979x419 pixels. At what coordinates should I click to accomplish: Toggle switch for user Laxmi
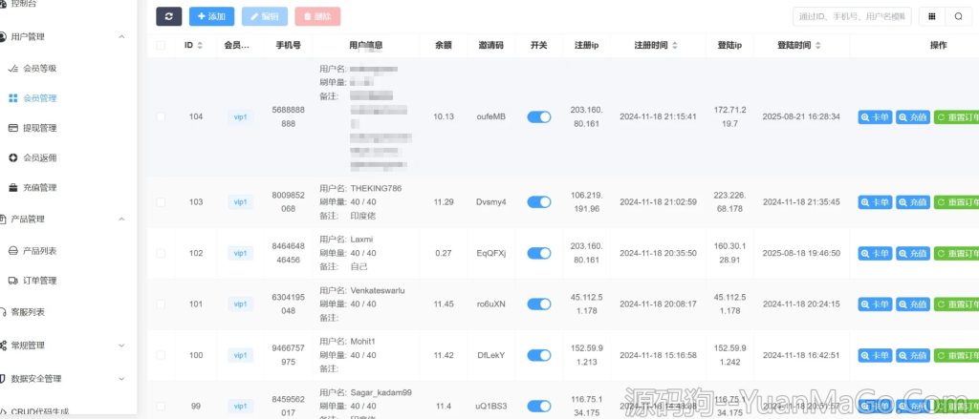pyautogui.click(x=539, y=253)
